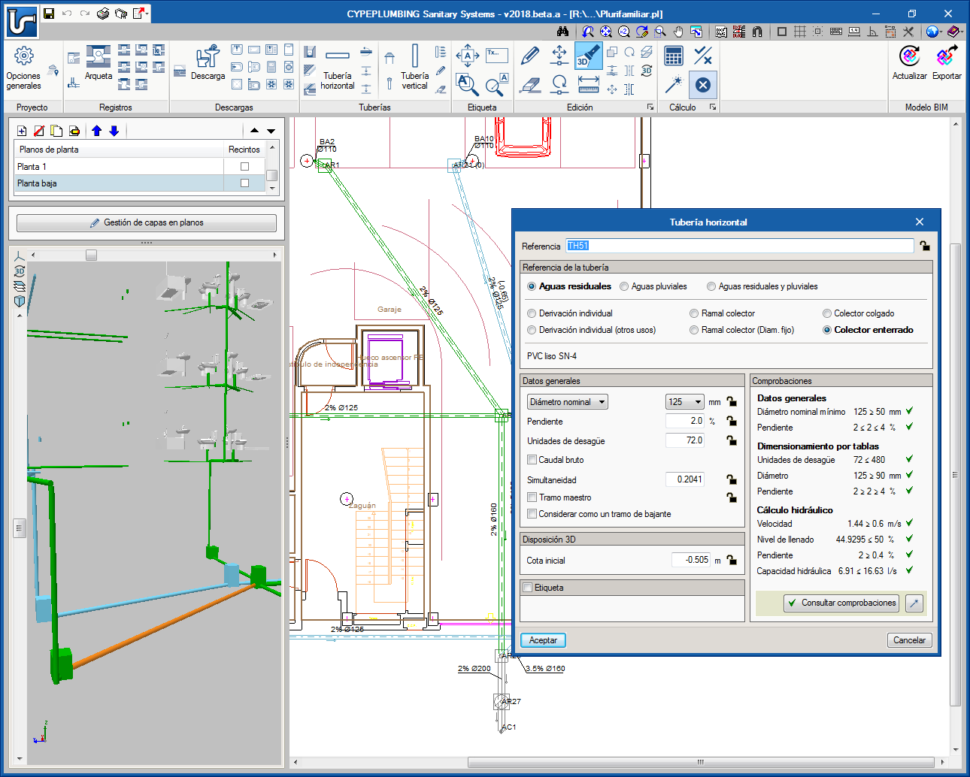The image size is (970, 777).
Task: Open the CYPEPLUMBING application menu button
Action: point(22,22)
